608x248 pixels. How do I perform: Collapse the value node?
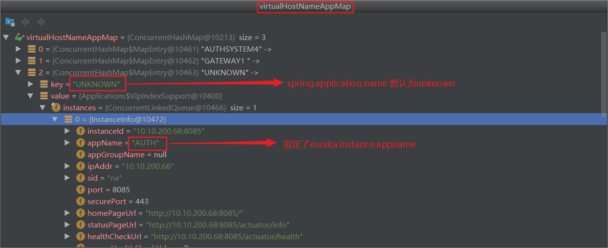pos(31,96)
